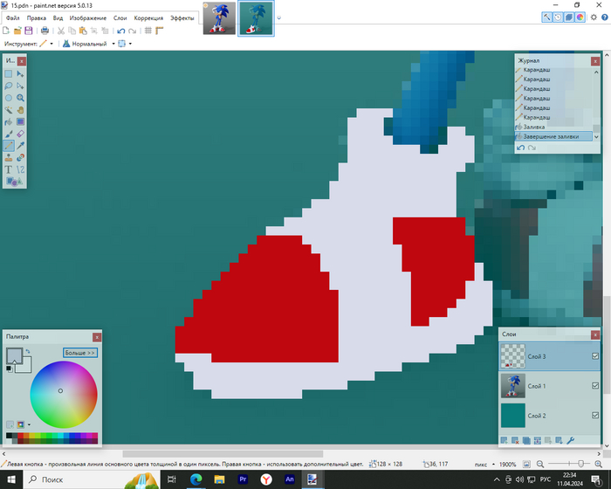Select the Gradient tool
This screenshot has width=611, height=489.
(20, 121)
